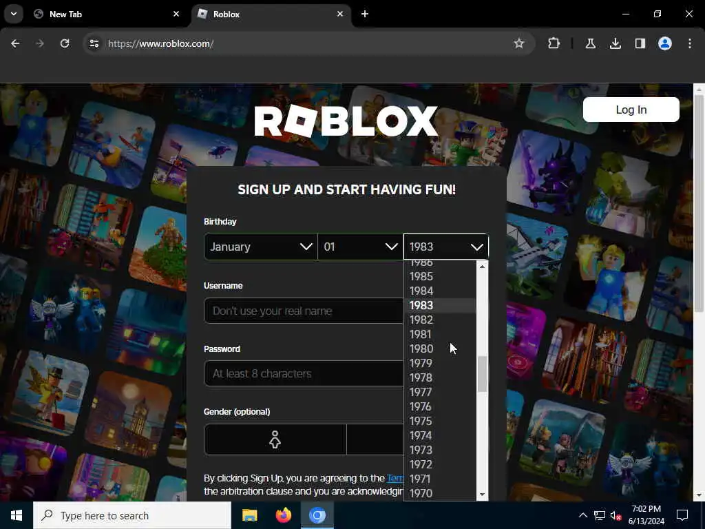Choose 1977 in the year list

440,392
